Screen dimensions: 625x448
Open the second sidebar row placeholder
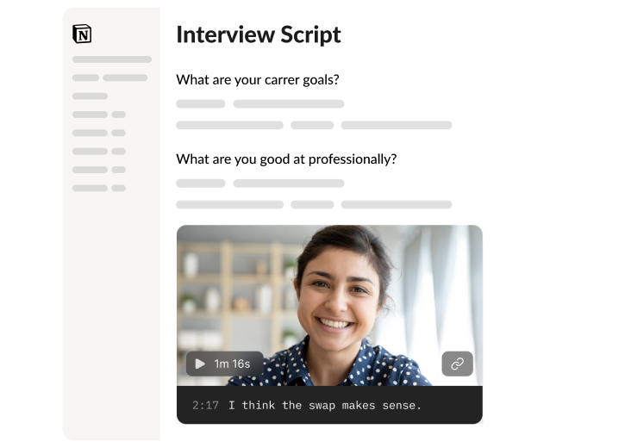coord(109,78)
